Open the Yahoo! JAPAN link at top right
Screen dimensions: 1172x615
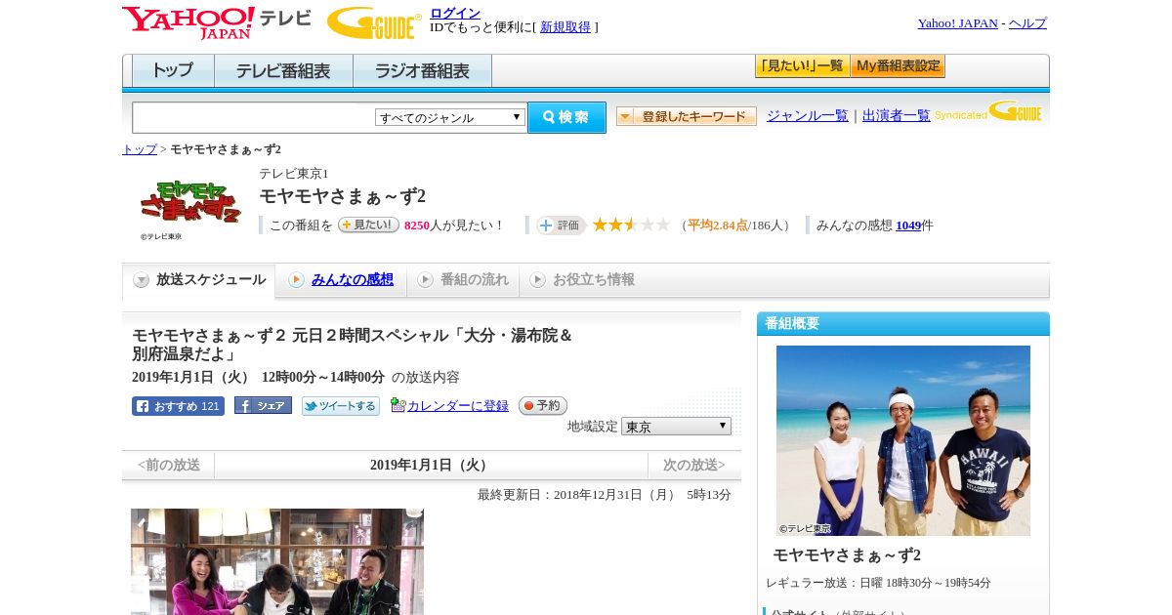pyautogui.click(x=957, y=23)
